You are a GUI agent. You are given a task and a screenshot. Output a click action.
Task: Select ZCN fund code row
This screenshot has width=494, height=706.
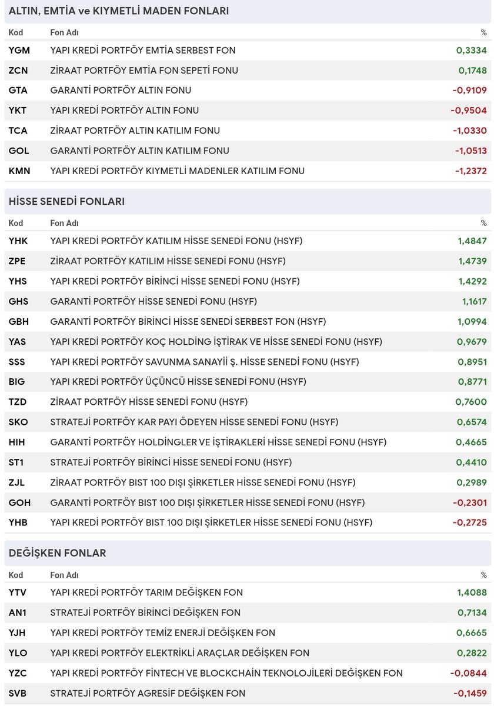(248, 70)
